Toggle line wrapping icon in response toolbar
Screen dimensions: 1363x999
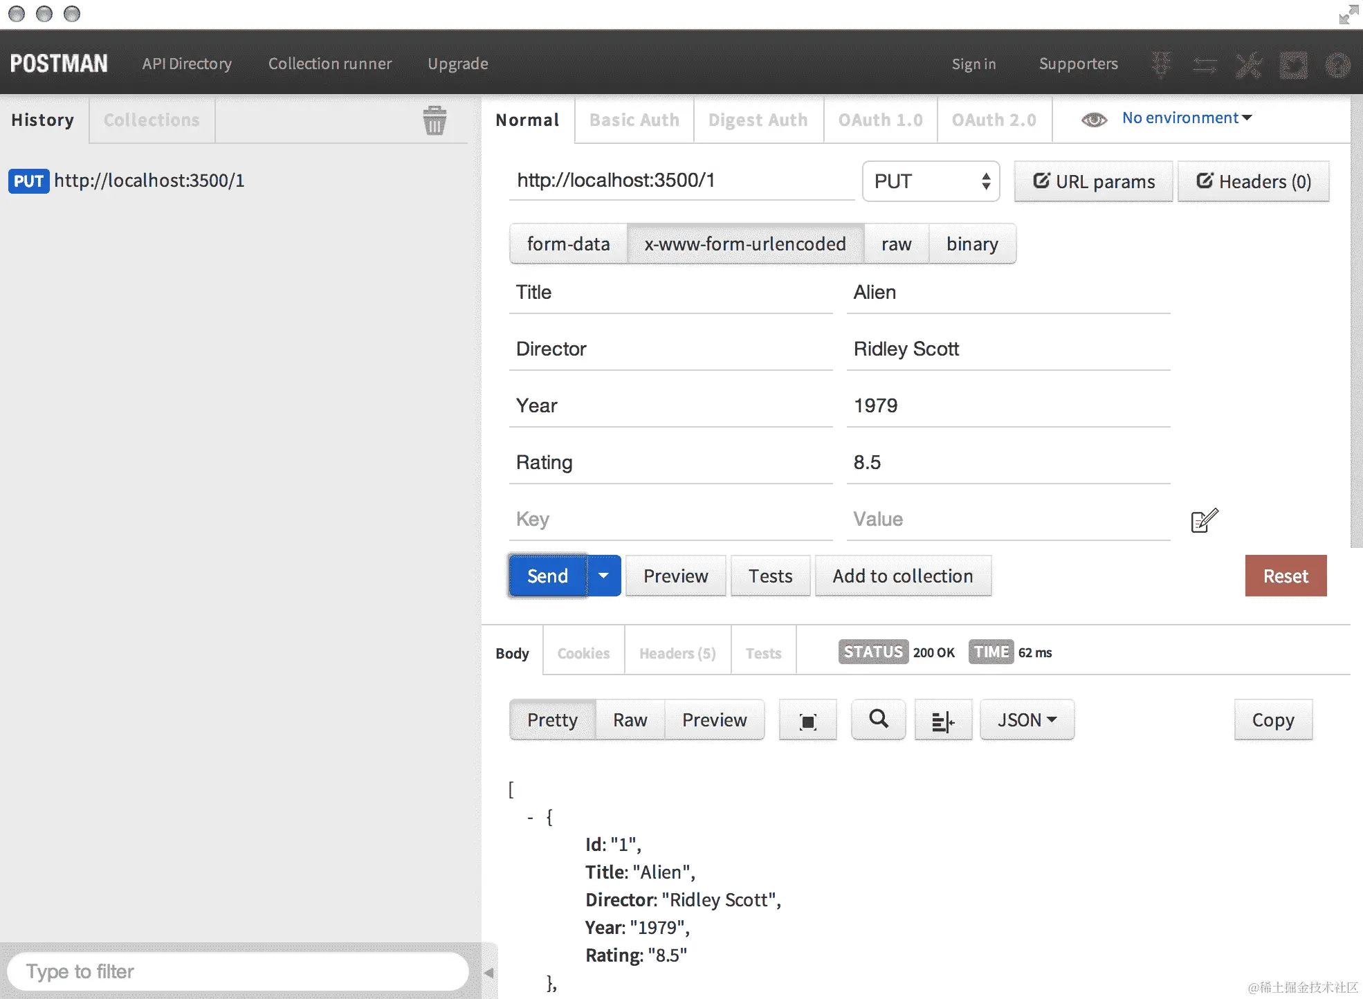click(x=942, y=721)
